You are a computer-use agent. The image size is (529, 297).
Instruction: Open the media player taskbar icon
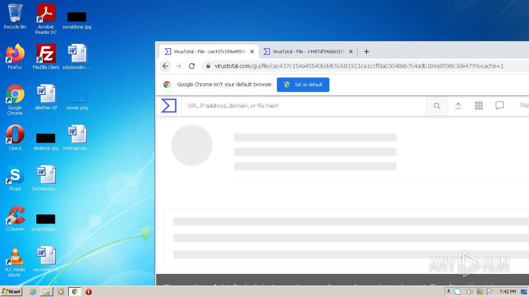coord(61,292)
